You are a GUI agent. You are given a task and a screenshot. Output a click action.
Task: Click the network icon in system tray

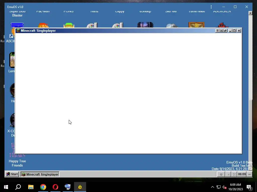coord(219,187)
